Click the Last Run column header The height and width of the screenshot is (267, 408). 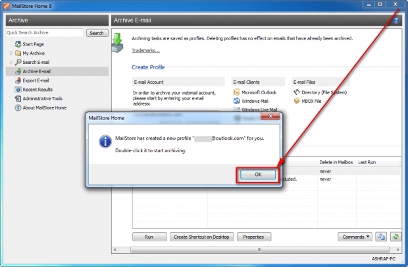click(367, 162)
